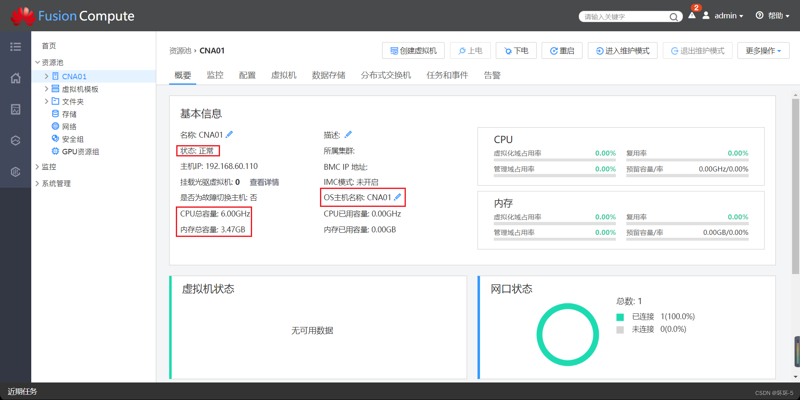Expand the 文件夹 tree node

tap(46, 101)
